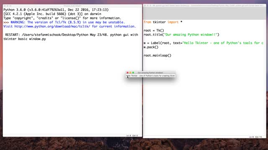Zoom the Tk window with green button

pyautogui.click(x=133, y=72)
